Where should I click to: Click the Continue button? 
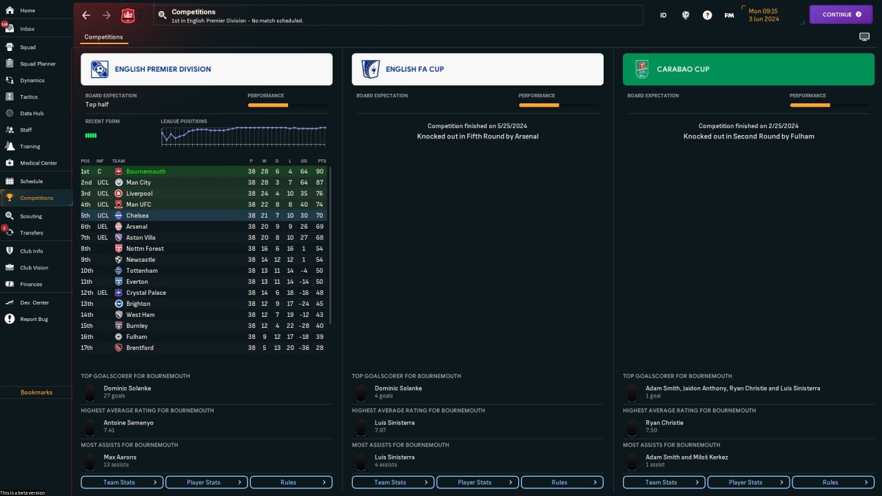(841, 14)
